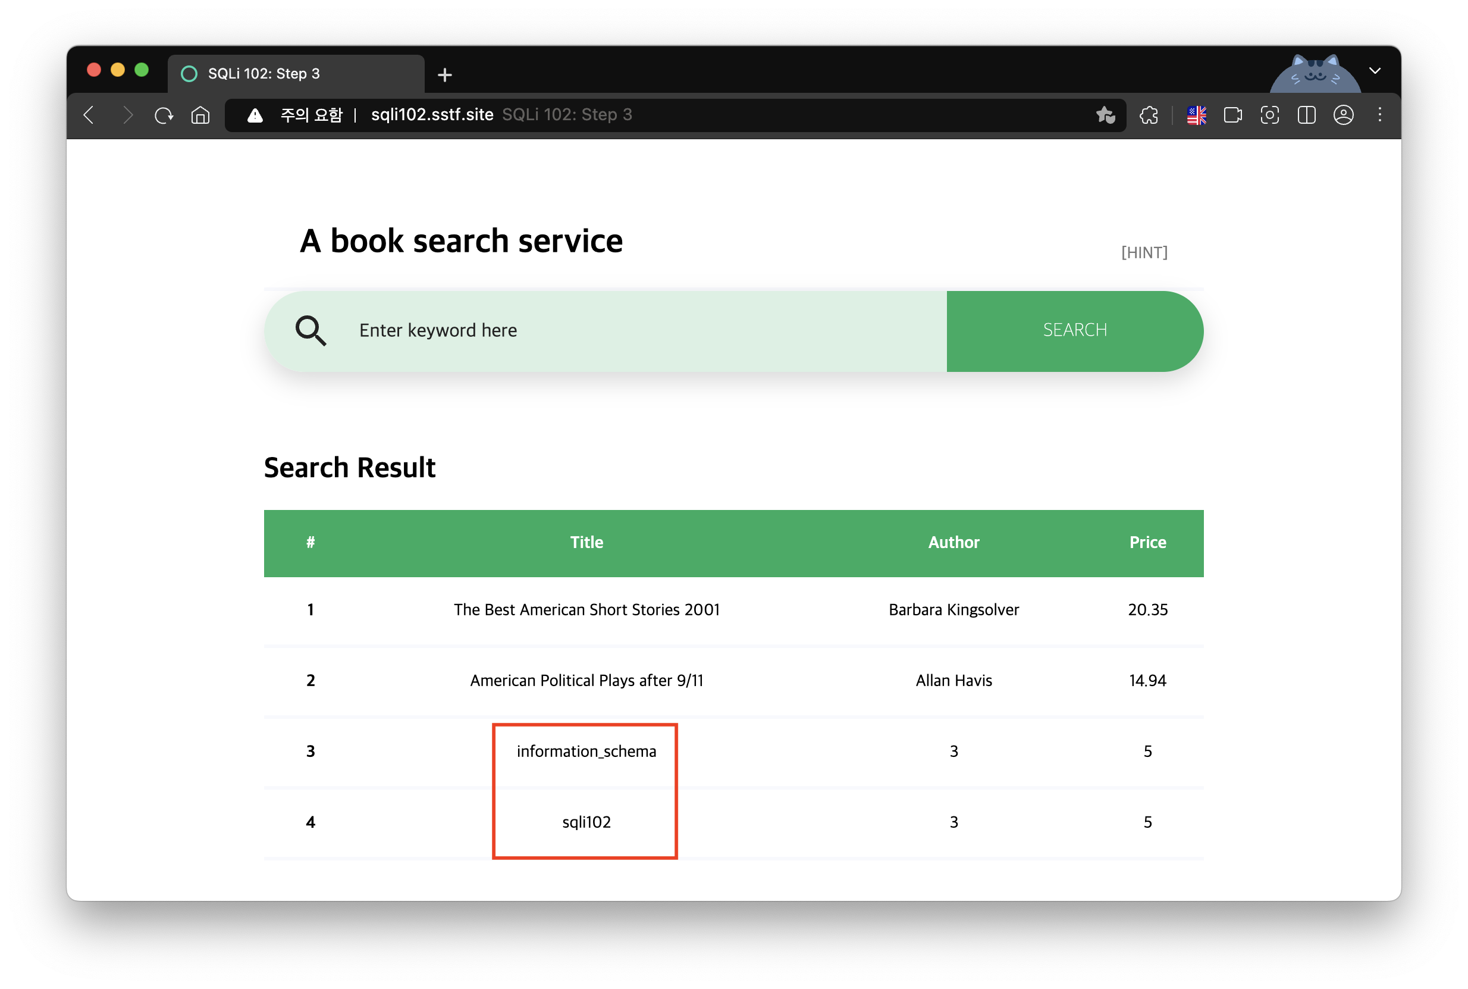Expand the tab list chevron
The width and height of the screenshot is (1468, 989).
click(x=1375, y=71)
